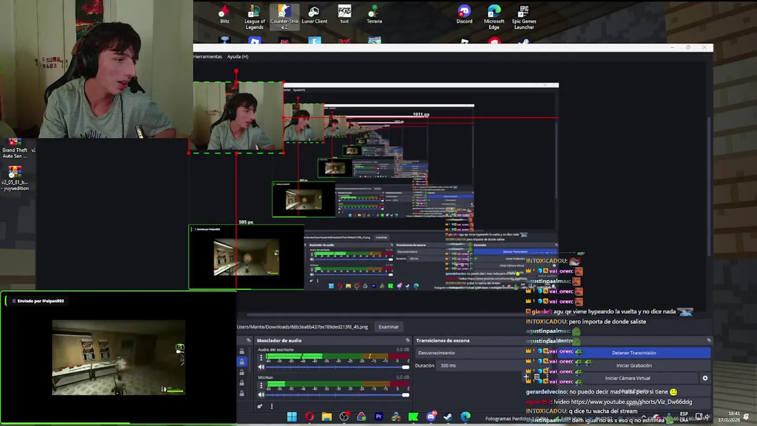Click the image file path field
This screenshot has height=426, width=757.
[x=303, y=327]
